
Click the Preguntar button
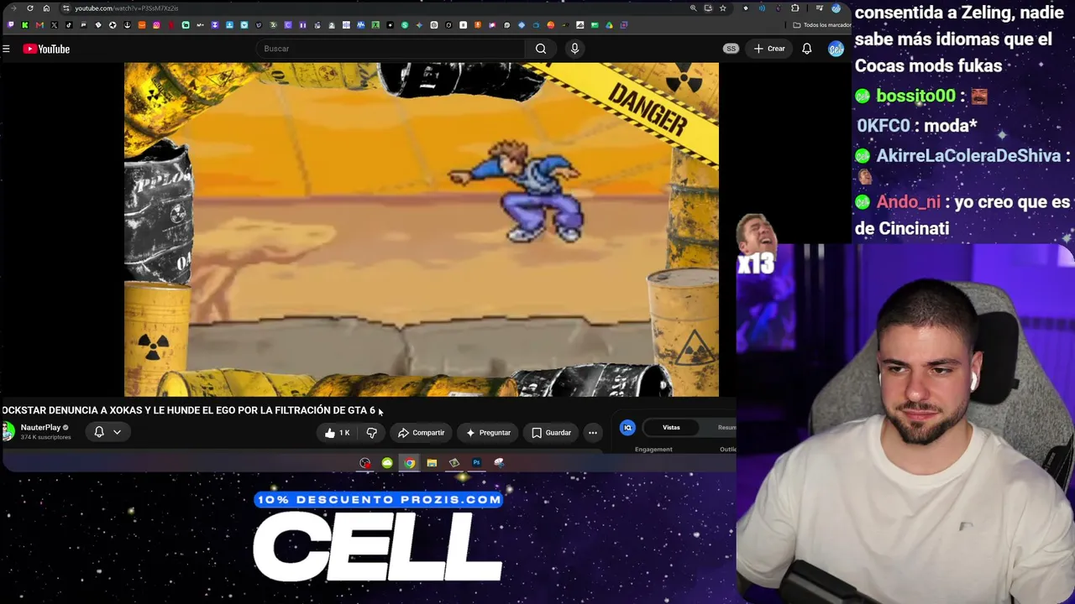pos(488,433)
